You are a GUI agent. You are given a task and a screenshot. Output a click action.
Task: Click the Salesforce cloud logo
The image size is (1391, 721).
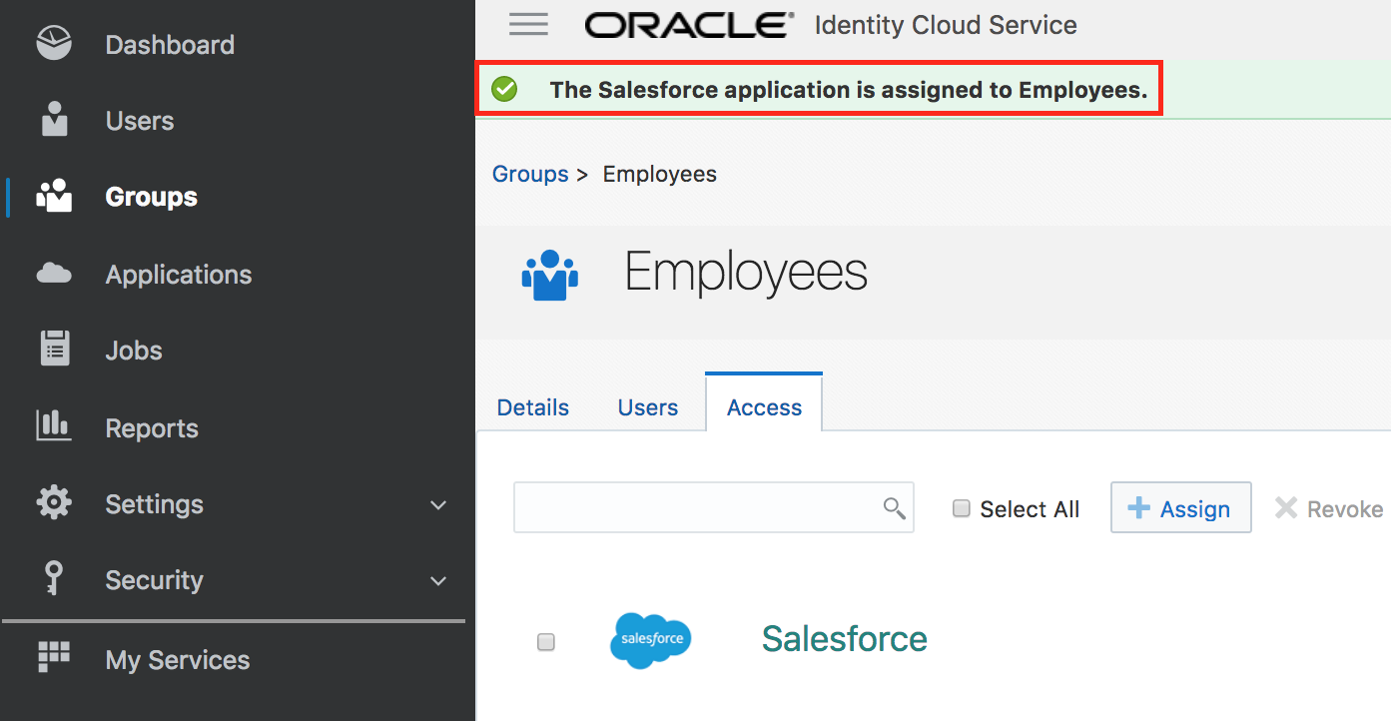point(650,640)
